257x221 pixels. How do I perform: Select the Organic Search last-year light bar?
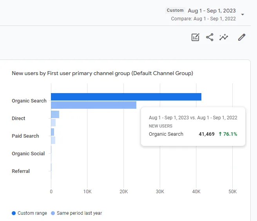[94, 105]
